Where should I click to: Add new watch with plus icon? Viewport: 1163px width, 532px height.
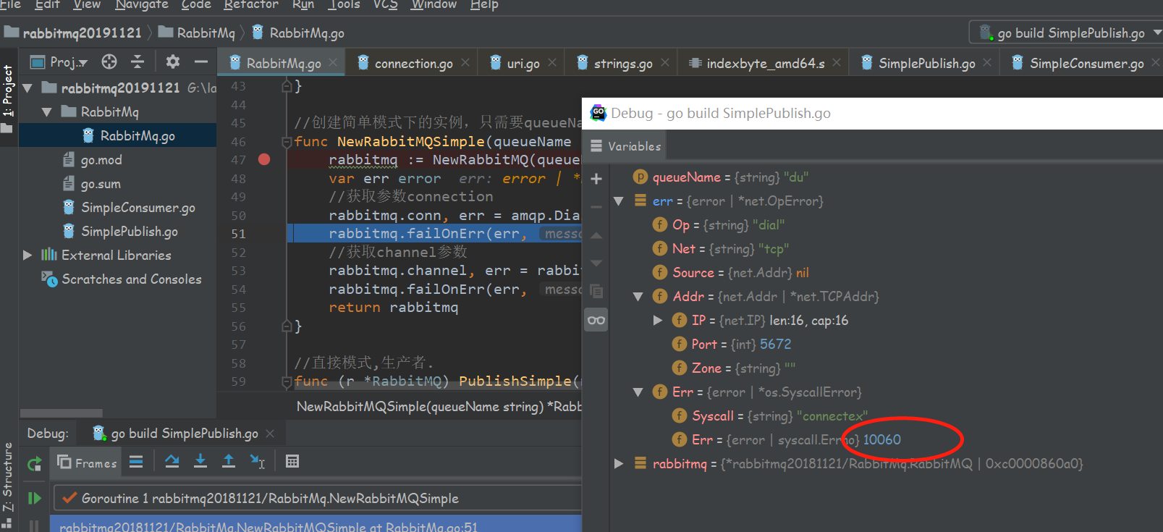596,179
